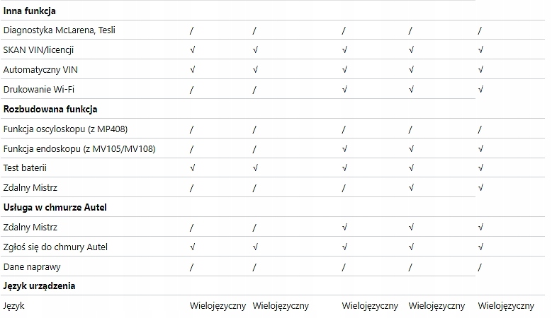The image size is (552, 318).
Task: Click the leftmost 'Wielojęzyczny' value
Action: [x=218, y=306]
